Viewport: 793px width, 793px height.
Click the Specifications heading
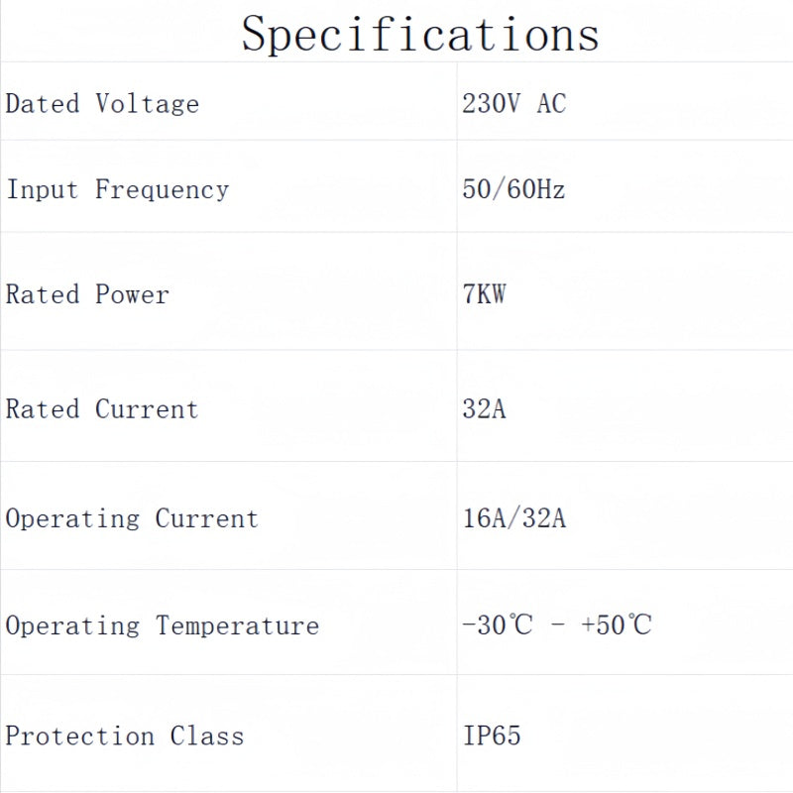pos(420,34)
